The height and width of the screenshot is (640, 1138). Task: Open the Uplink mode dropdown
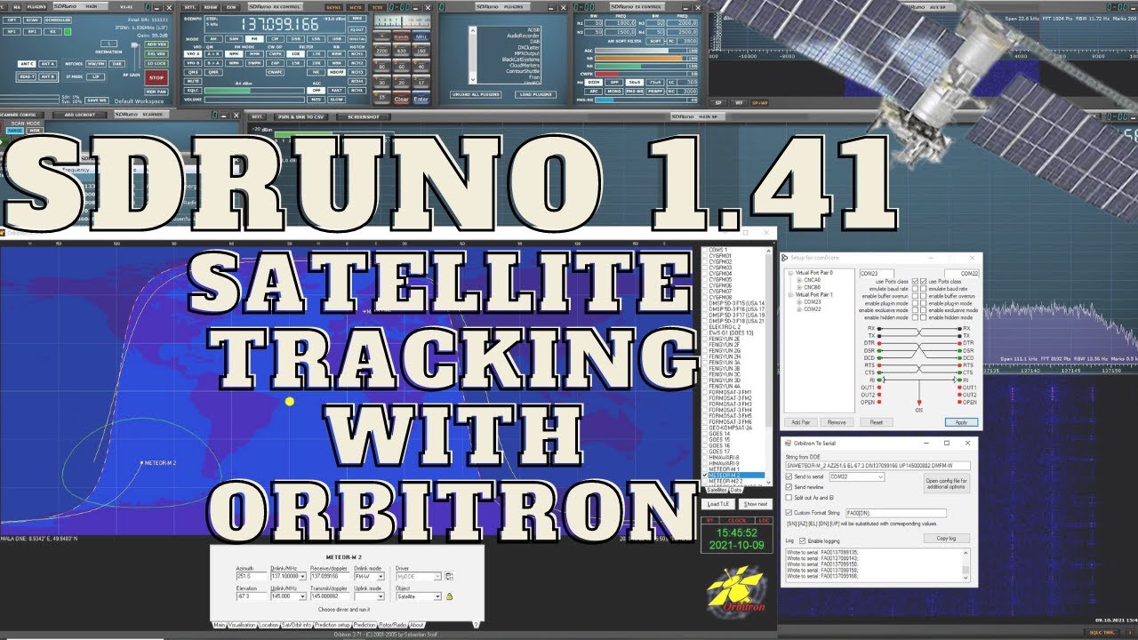click(381, 596)
